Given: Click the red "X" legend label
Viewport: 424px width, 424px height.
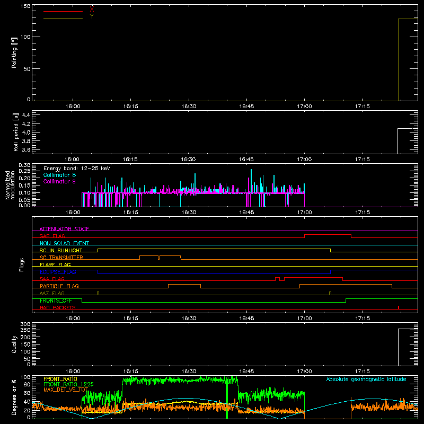Looking at the screenshot, I should click(x=92, y=10).
